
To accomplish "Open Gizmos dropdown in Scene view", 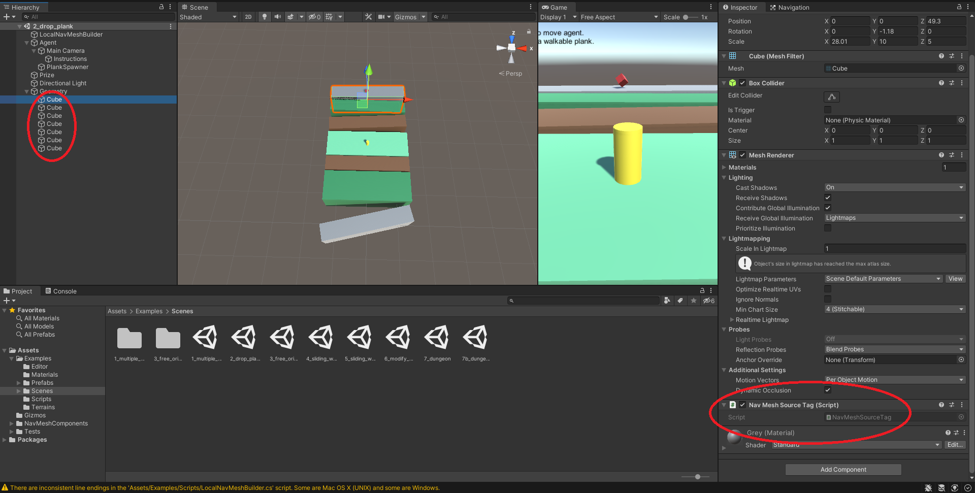I will tap(410, 17).
